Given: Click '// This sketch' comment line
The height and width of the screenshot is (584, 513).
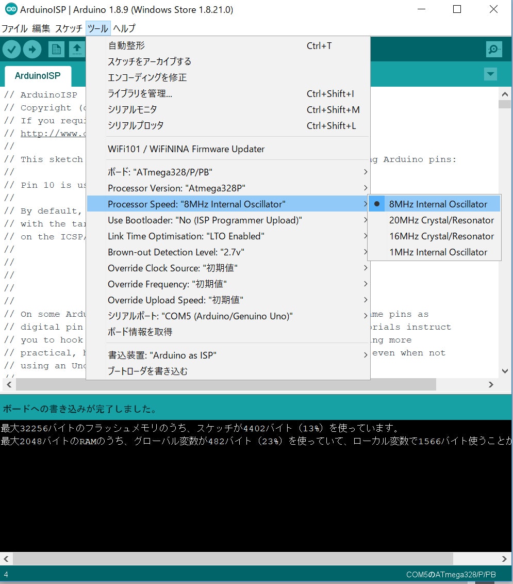Looking at the screenshot, I should 43,159.
